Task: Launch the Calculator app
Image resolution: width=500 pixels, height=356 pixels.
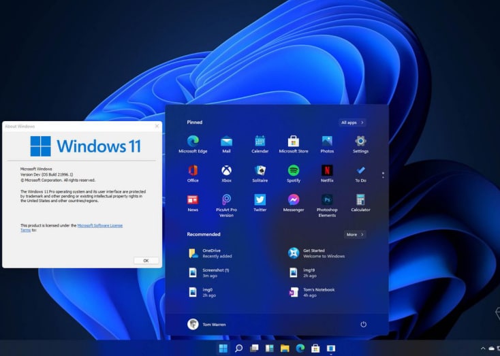Action: pos(360,203)
